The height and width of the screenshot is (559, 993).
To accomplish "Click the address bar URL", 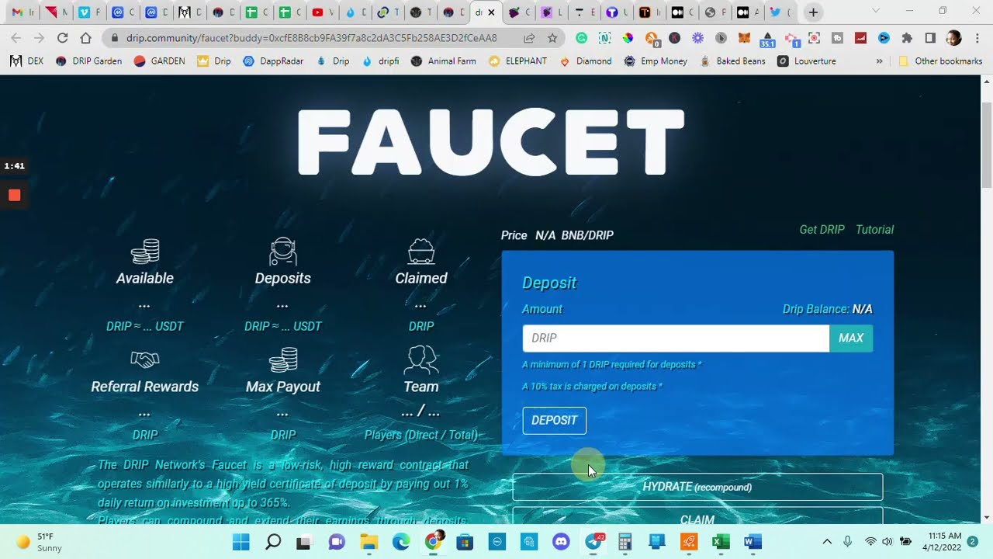I will tap(312, 38).
